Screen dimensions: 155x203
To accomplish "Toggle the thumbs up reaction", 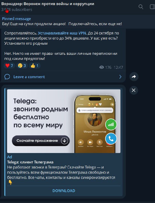I will (x=34, y=66).
